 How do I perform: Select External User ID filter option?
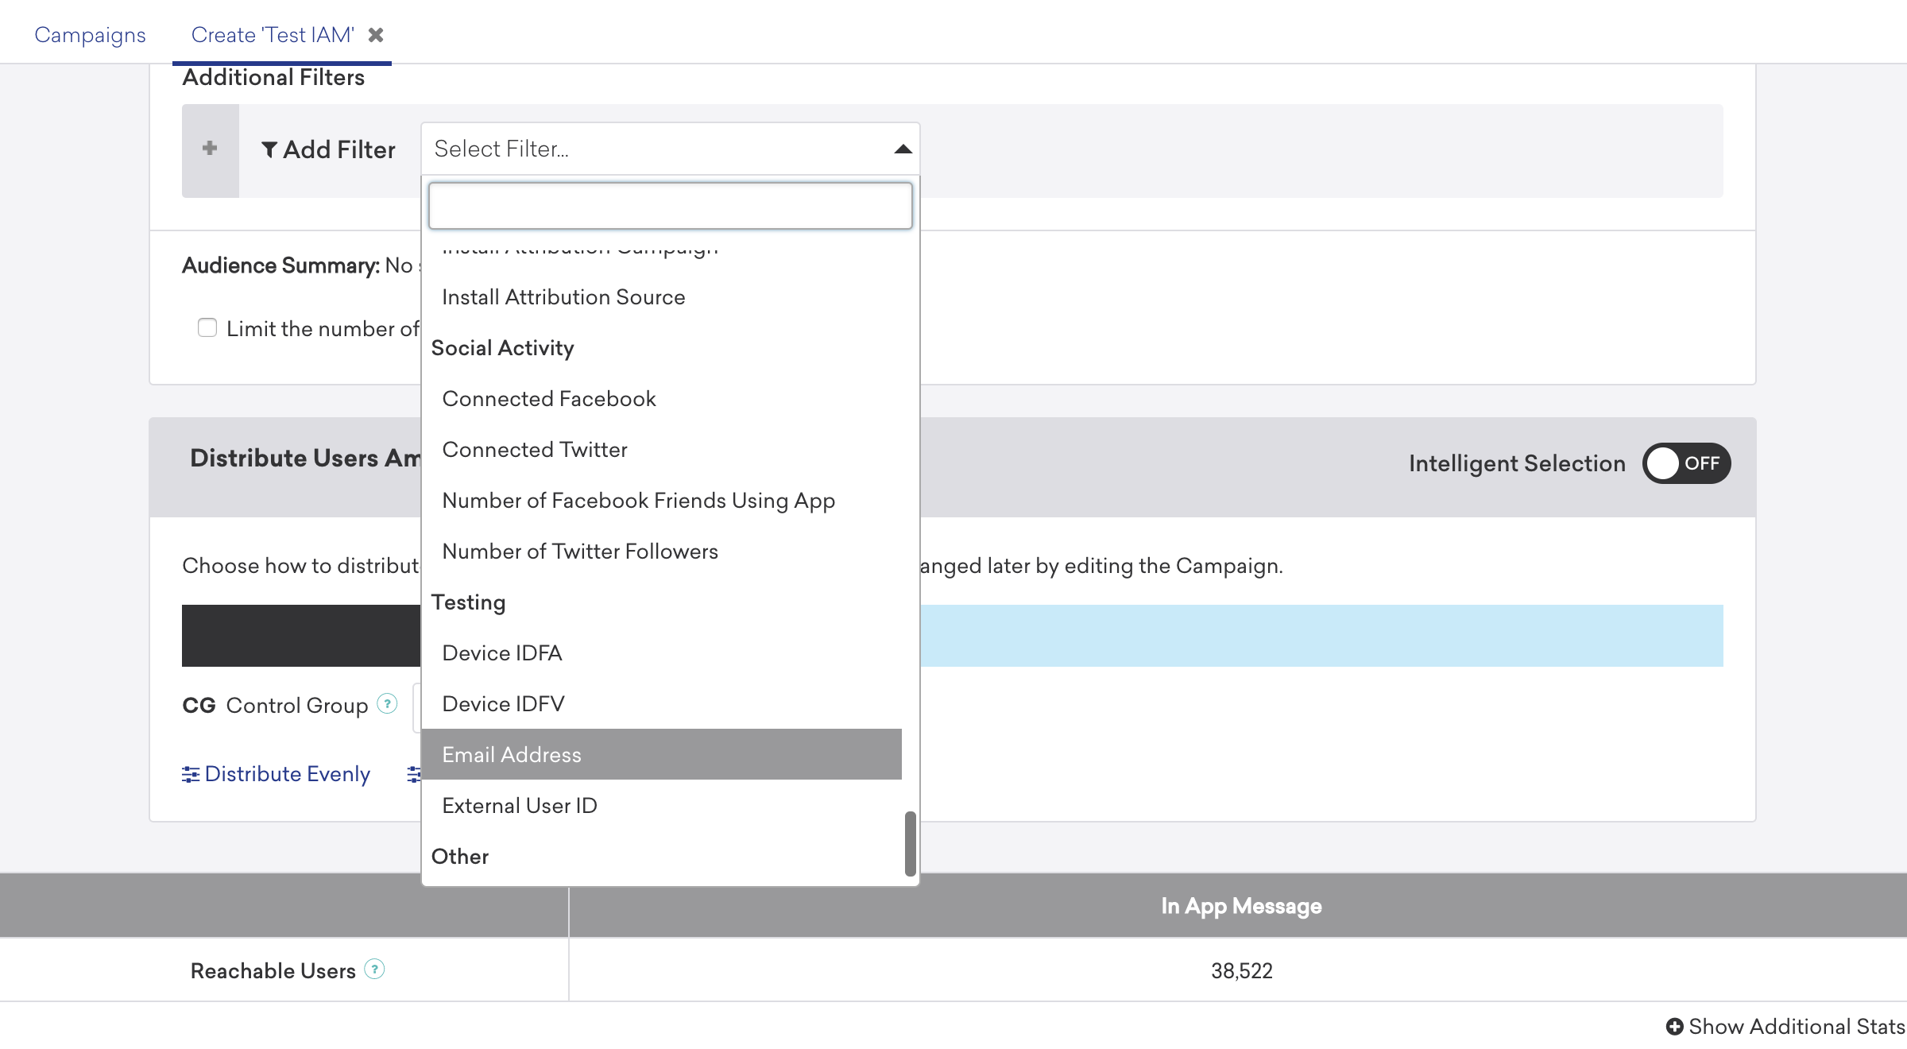click(519, 805)
